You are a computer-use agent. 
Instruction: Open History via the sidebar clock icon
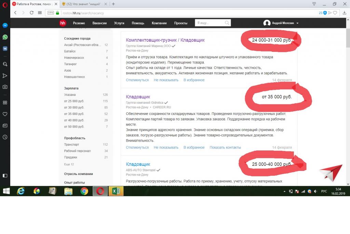pos(5,137)
